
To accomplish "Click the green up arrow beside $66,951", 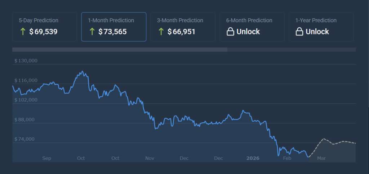I will click(161, 32).
